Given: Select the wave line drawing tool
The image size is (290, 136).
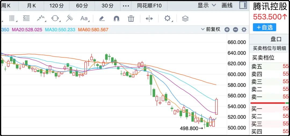Looking at the screenshot, I should [x=41, y=18].
